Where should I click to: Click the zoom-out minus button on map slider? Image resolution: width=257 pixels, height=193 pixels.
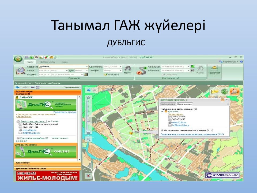89,132
